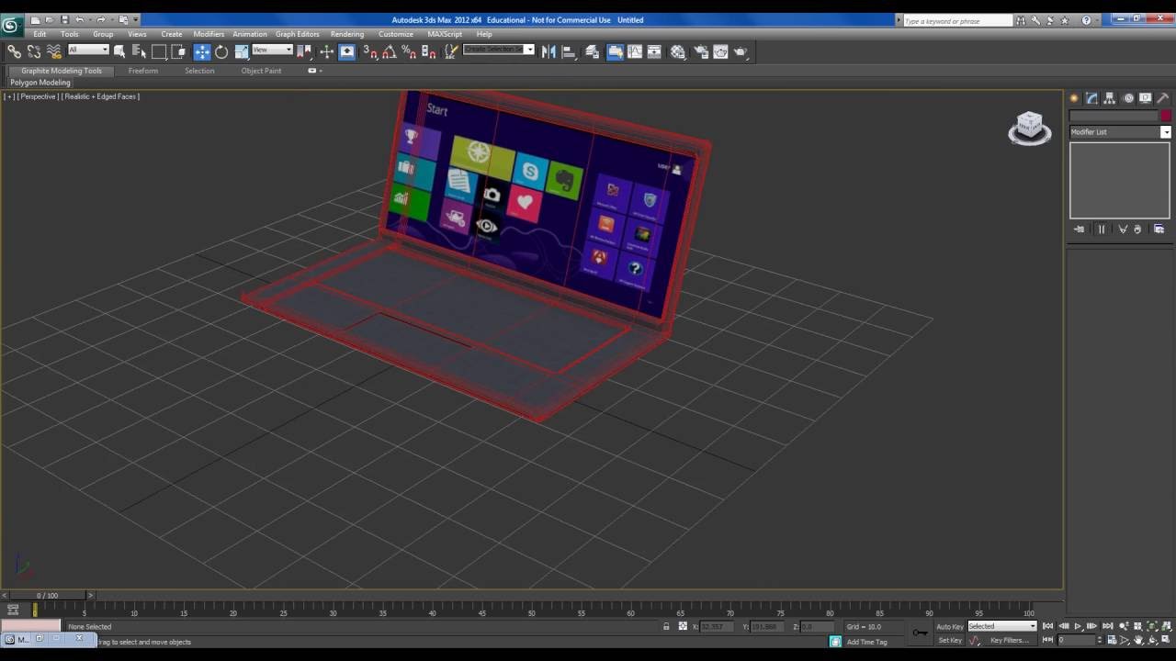
Task: Open the Curve Editor
Action: click(x=635, y=52)
